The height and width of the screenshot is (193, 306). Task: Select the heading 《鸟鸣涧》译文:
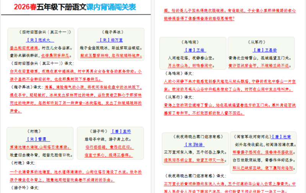point(179,74)
